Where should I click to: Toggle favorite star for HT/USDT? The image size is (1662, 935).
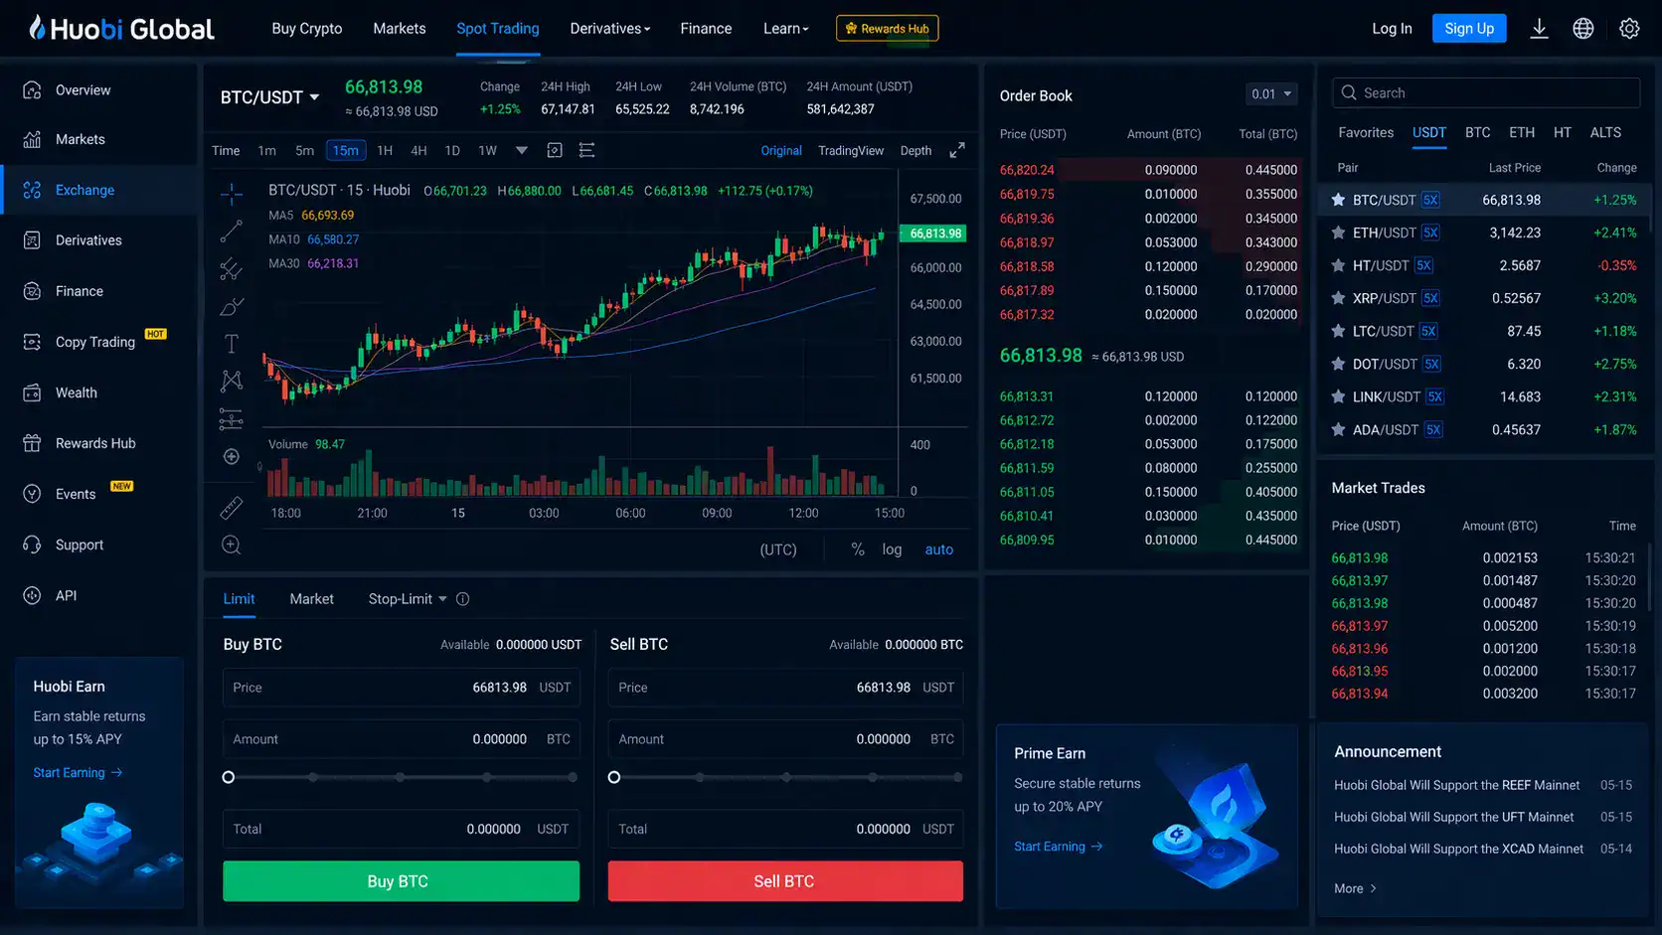[1338, 265]
